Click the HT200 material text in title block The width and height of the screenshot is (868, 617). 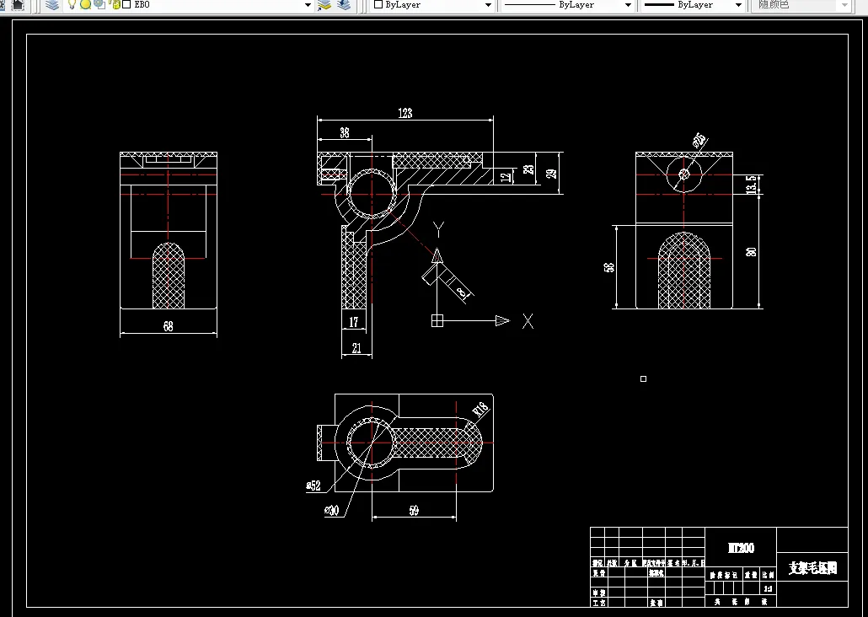pyautogui.click(x=741, y=548)
